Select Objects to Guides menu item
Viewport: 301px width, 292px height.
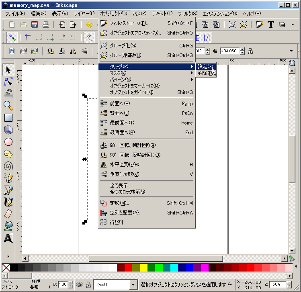[147, 92]
